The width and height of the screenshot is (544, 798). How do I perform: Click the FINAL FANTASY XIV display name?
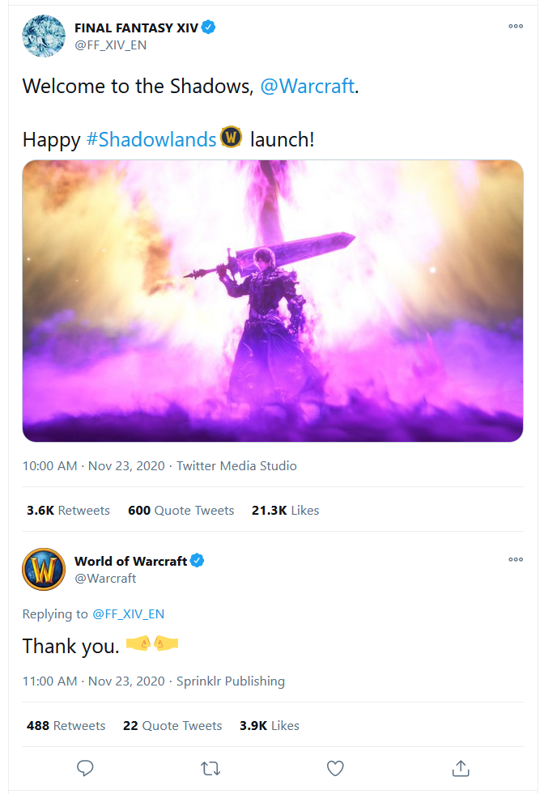(x=136, y=28)
